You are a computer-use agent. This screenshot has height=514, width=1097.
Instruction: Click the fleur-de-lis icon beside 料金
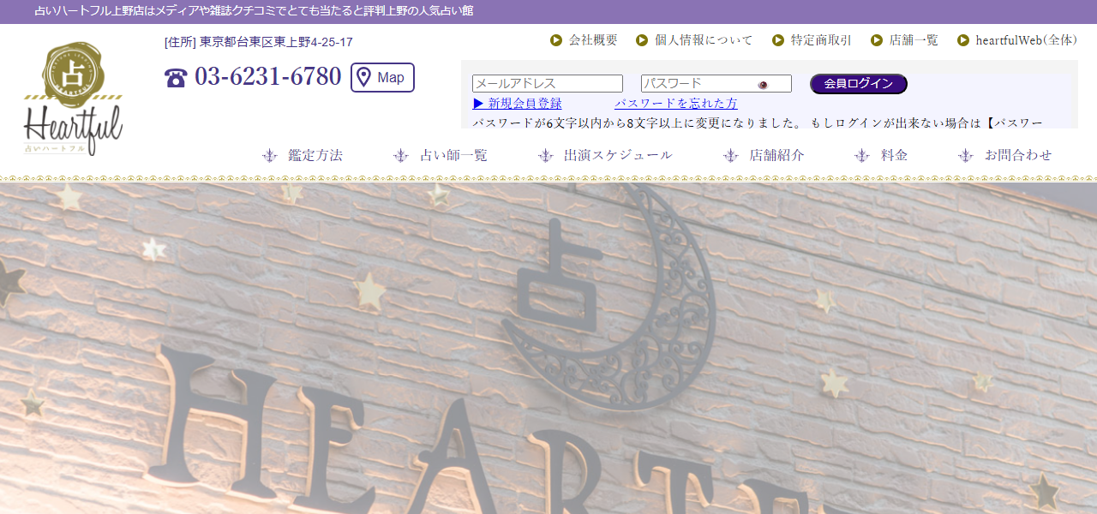[x=862, y=155]
